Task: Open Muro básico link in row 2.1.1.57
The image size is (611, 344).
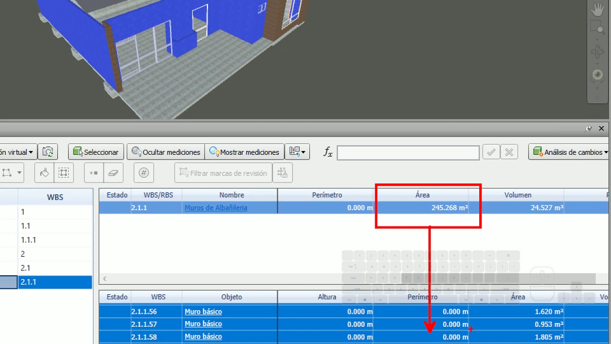Action: pyautogui.click(x=203, y=324)
